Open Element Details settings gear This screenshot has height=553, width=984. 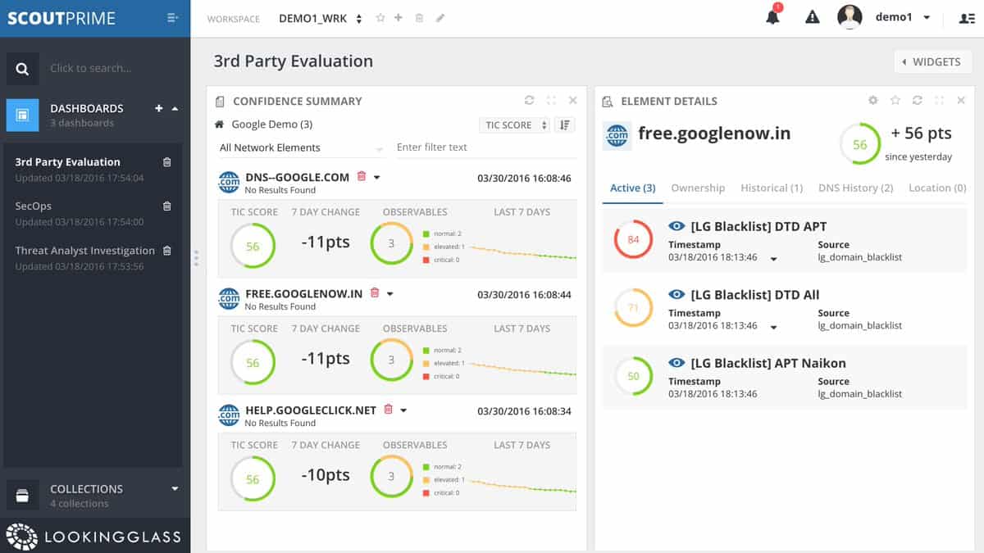pos(873,101)
